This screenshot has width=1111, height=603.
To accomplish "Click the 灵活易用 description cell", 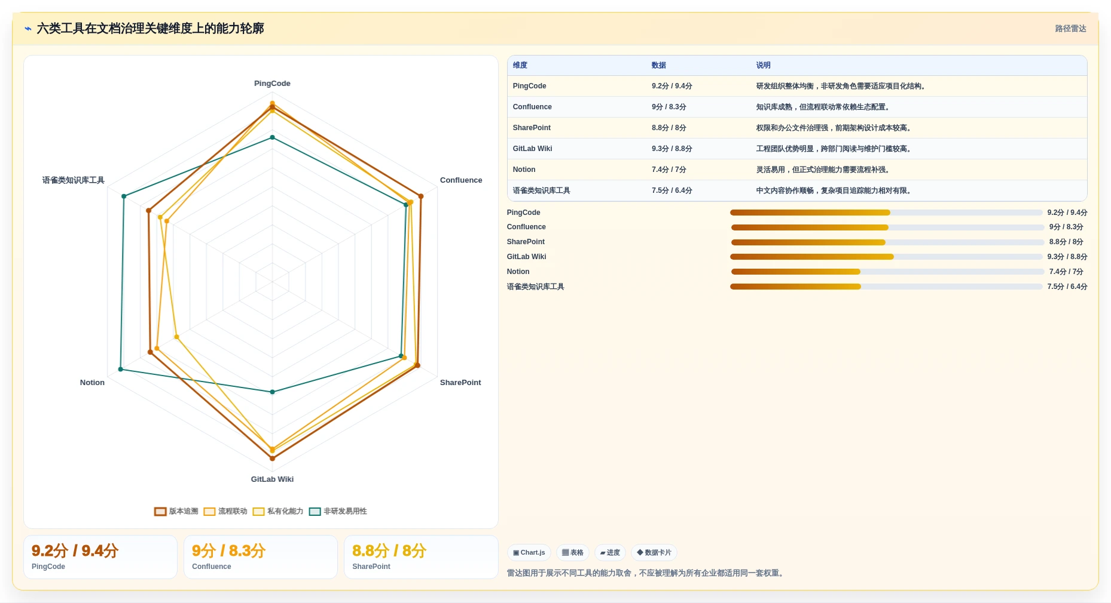I will (x=824, y=170).
